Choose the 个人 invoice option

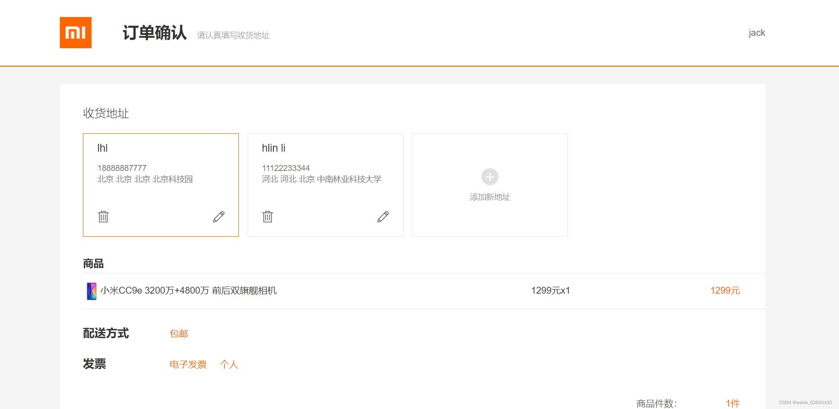(x=229, y=364)
